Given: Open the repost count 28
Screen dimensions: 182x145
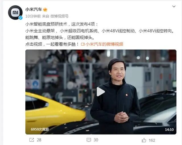Looking at the screenshot, I should point(39,140).
